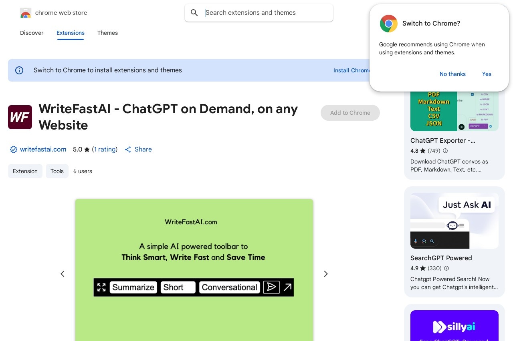Click the Add to Chrome button
Image resolution: width=513 pixels, height=341 pixels.
tap(350, 113)
